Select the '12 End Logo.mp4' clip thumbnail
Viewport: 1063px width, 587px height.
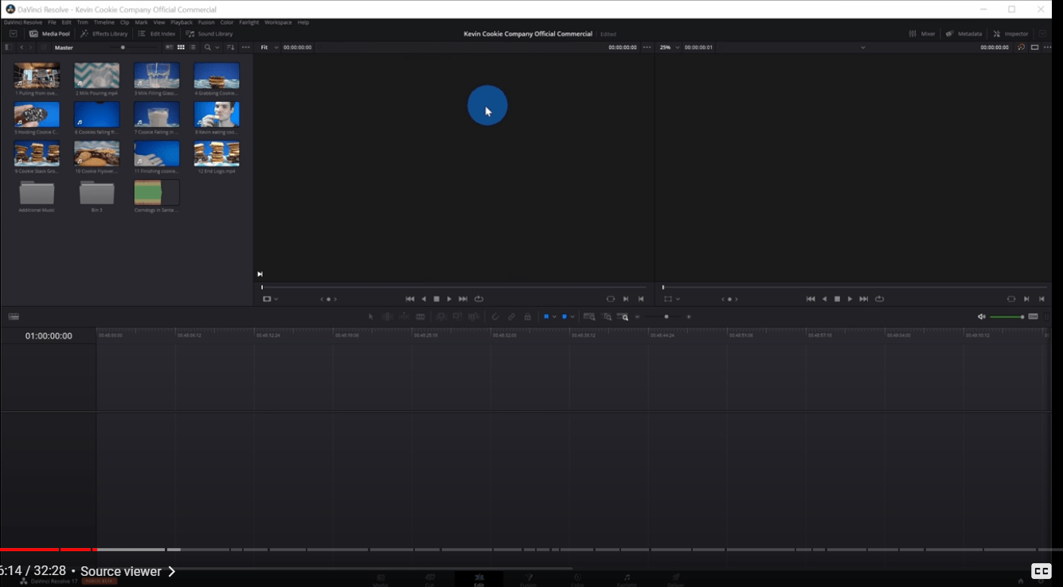[x=217, y=154]
